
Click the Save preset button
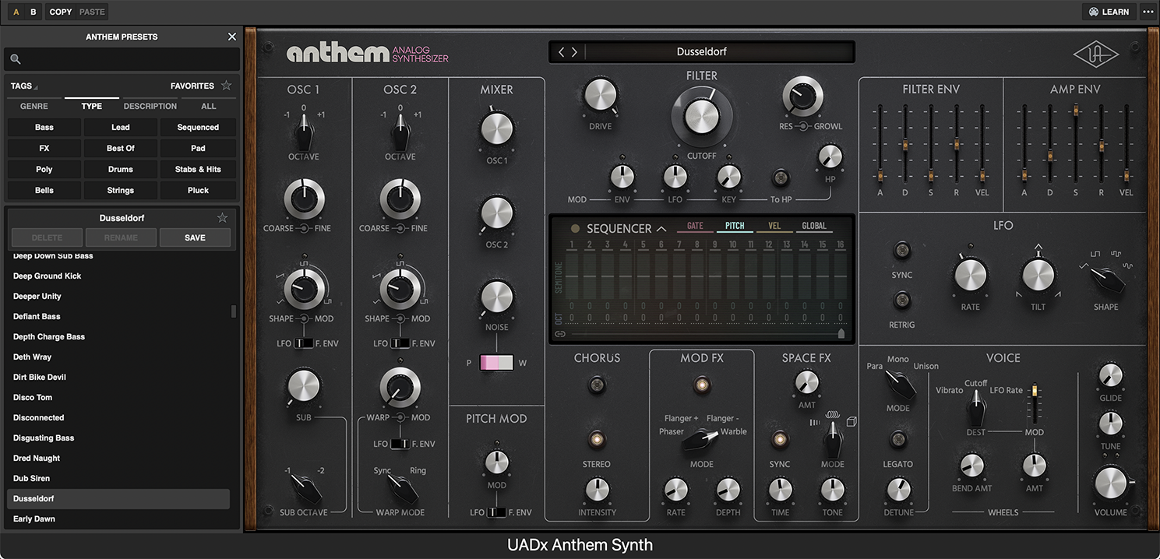pyautogui.click(x=195, y=237)
